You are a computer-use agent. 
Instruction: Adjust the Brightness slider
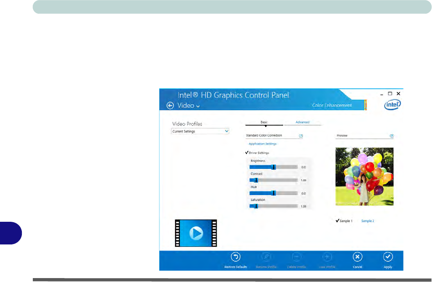[x=273, y=167]
